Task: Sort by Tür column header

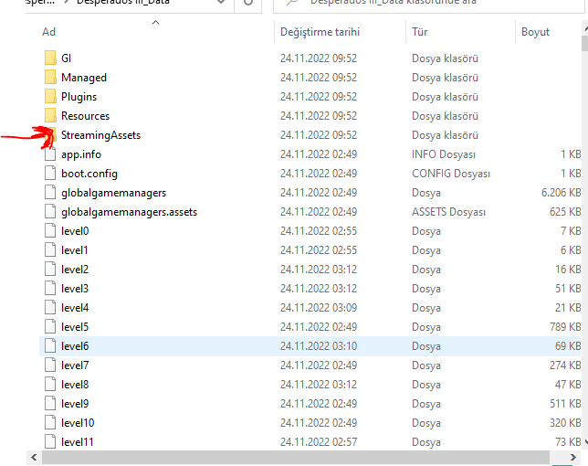Action: [420, 32]
